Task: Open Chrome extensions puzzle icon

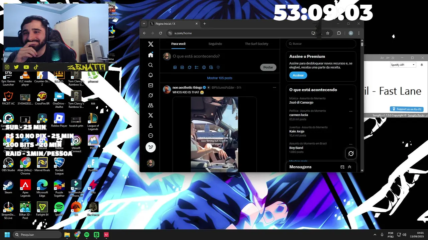Action: [339, 33]
